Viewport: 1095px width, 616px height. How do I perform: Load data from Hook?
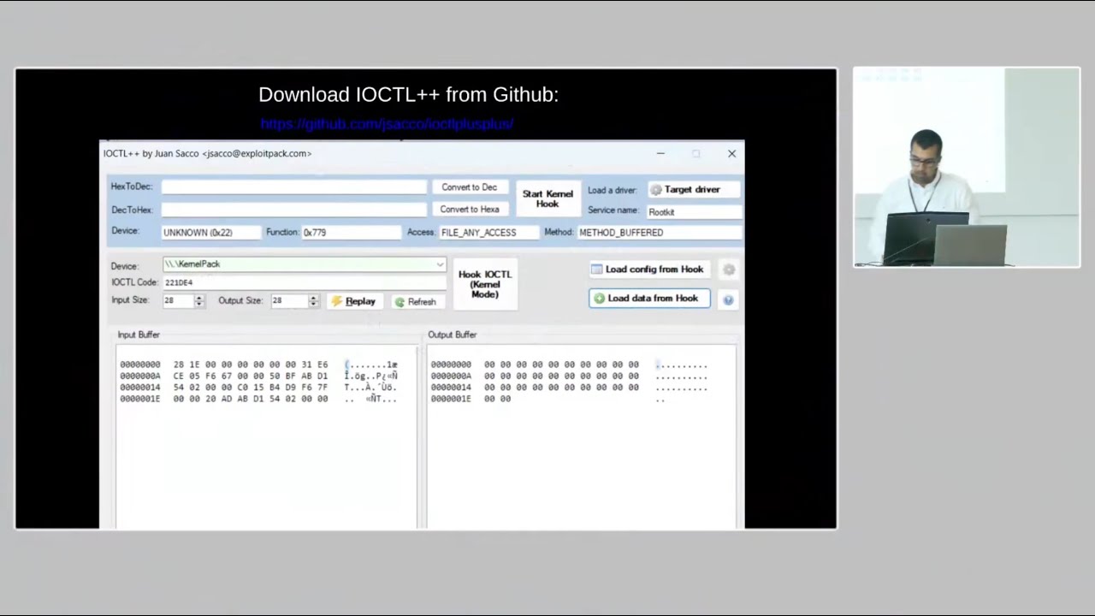pos(649,299)
